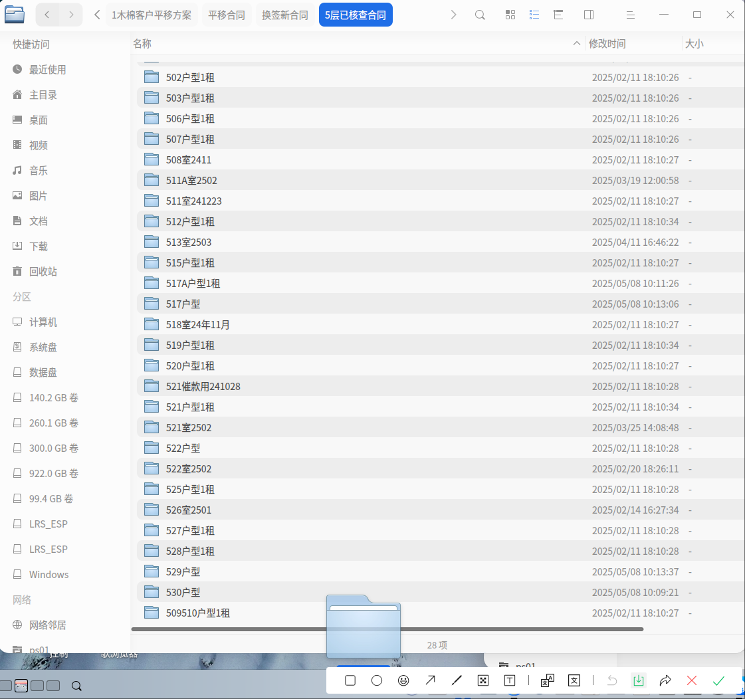Go forward to the next folder
Viewport: 745px width, 699px height.
pyautogui.click(x=71, y=15)
